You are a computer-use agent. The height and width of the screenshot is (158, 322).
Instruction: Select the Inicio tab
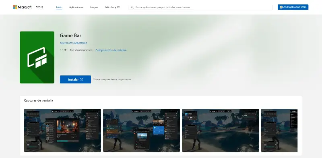tap(59, 7)
